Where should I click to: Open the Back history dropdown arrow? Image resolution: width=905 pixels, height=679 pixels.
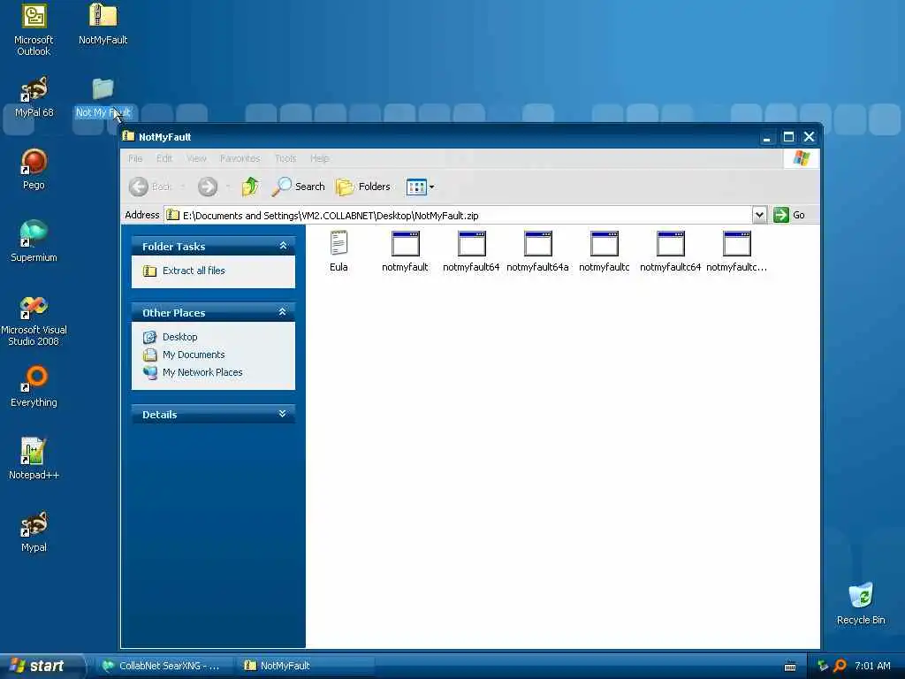(183, 187)
